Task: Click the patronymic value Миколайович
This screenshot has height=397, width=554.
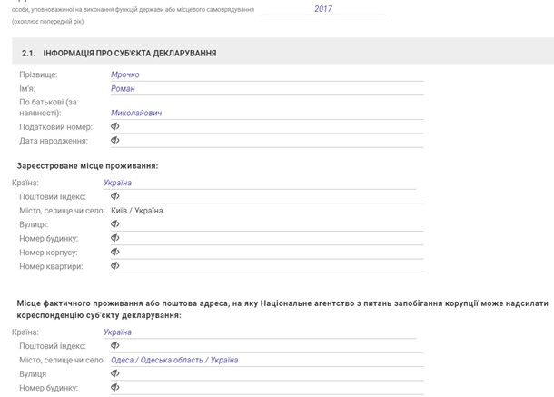Action: click(136, 114)
